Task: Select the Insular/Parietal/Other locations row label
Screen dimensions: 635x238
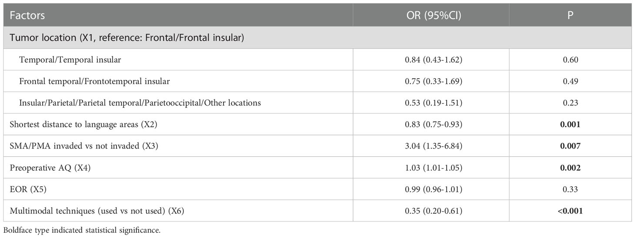Action: pos(140,103)
